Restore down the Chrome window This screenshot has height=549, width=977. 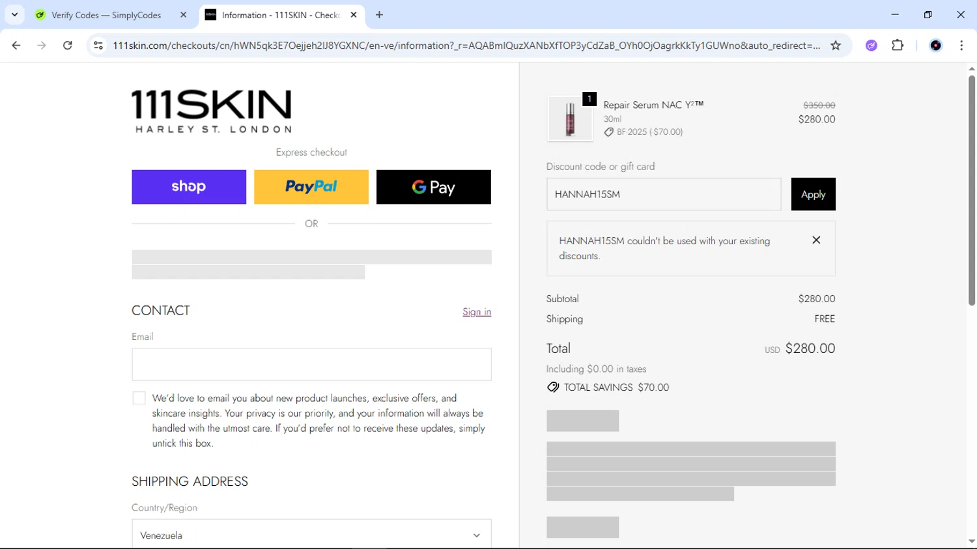927,14
